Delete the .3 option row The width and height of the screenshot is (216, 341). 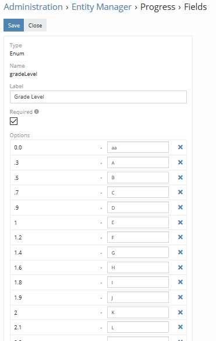tap(180, 162)
